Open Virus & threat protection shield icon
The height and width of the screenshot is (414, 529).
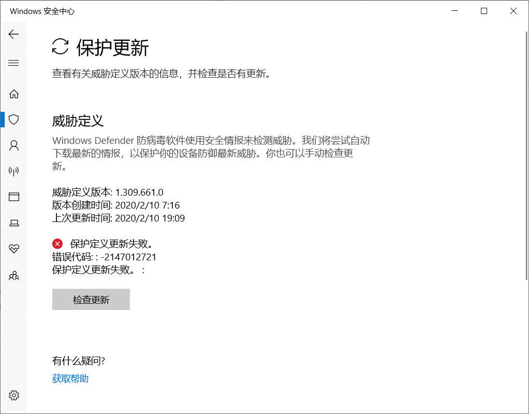click(14, 120)
